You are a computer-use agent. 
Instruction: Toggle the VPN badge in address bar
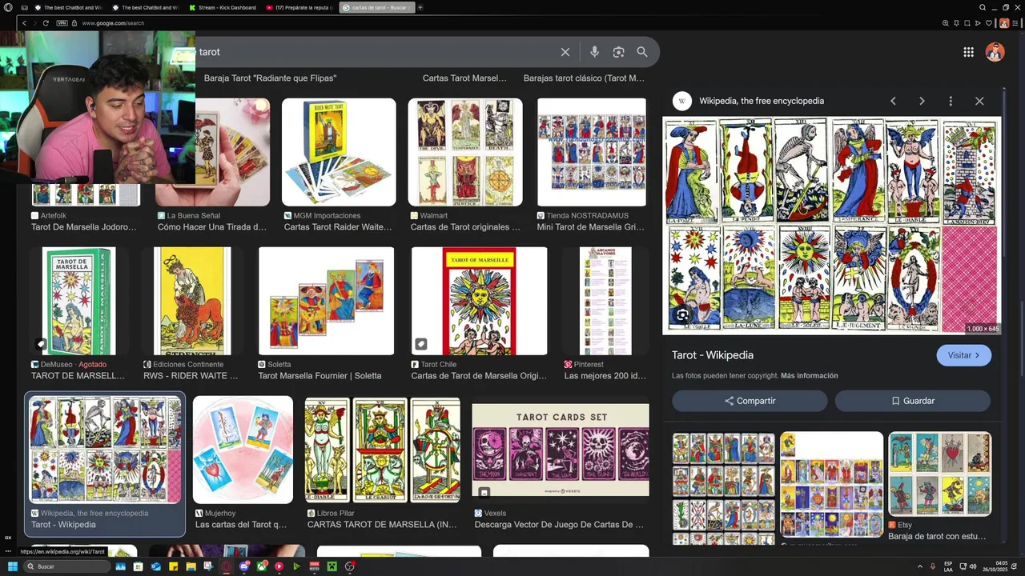tap(62, 23)
